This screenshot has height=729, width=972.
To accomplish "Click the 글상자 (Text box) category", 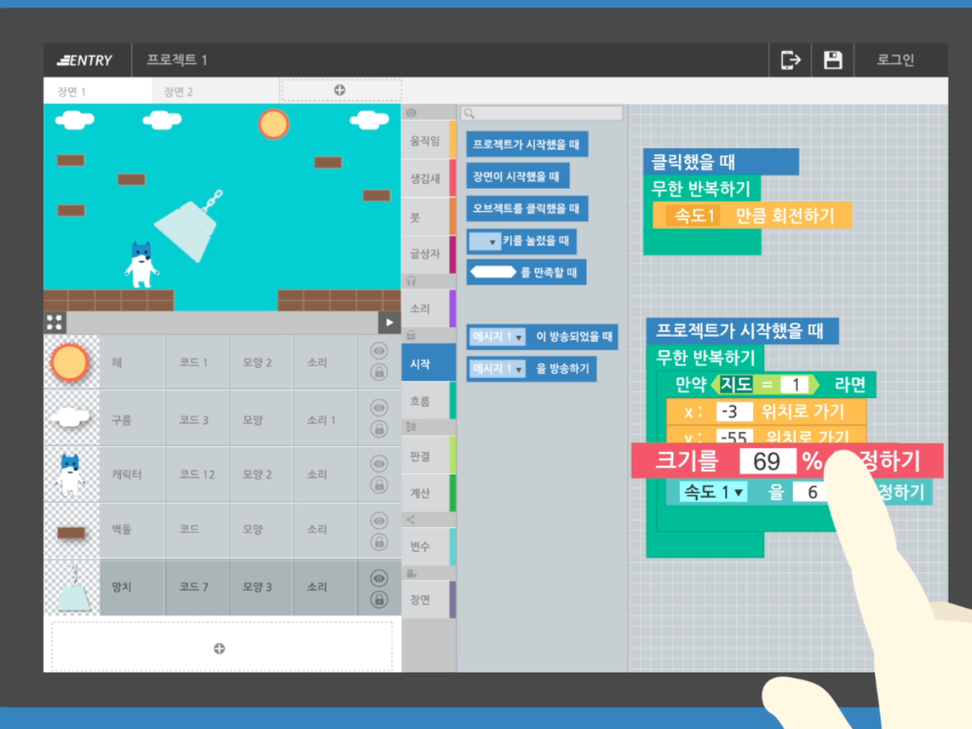I will 428,254.
